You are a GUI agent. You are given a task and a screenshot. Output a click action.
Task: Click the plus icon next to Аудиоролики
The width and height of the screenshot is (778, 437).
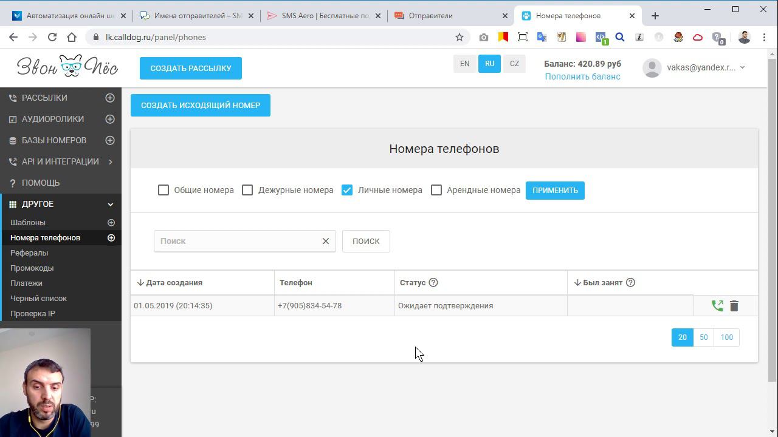[x=110, y=119]
